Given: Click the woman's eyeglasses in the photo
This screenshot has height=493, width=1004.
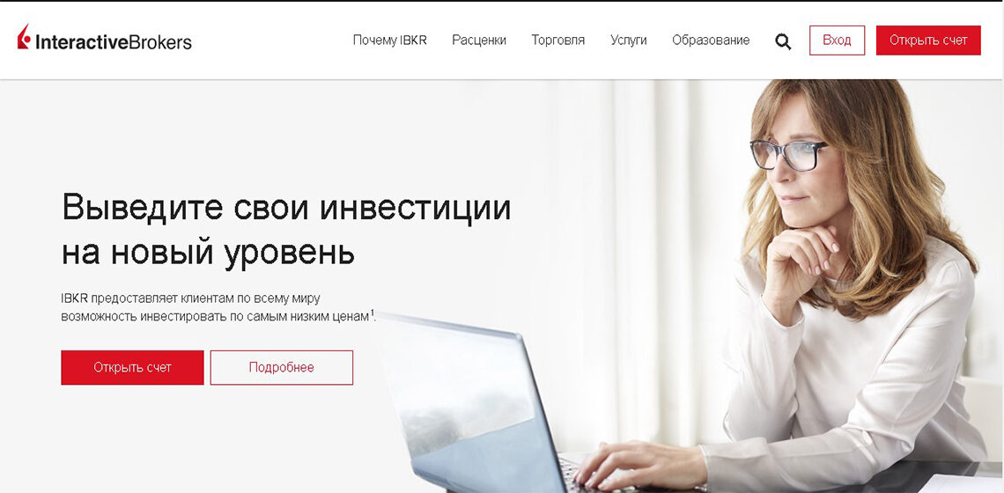Looking at the screenshot, I should [x=787, y=155].
